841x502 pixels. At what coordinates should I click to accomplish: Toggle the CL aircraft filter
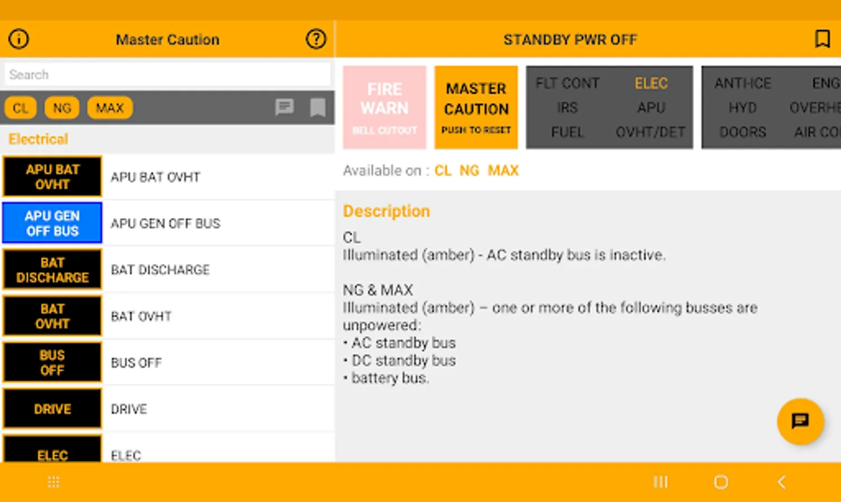[x=20, y=108]
